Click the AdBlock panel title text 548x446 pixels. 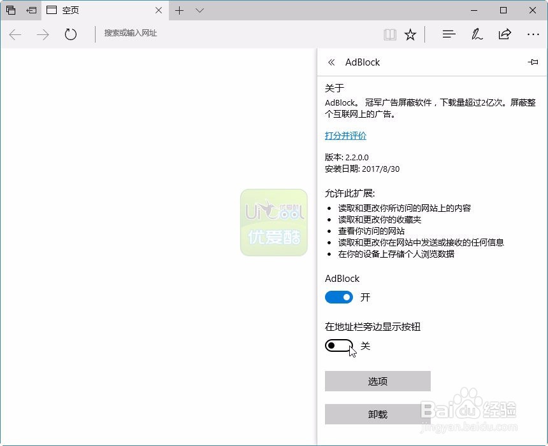point(363,62)
